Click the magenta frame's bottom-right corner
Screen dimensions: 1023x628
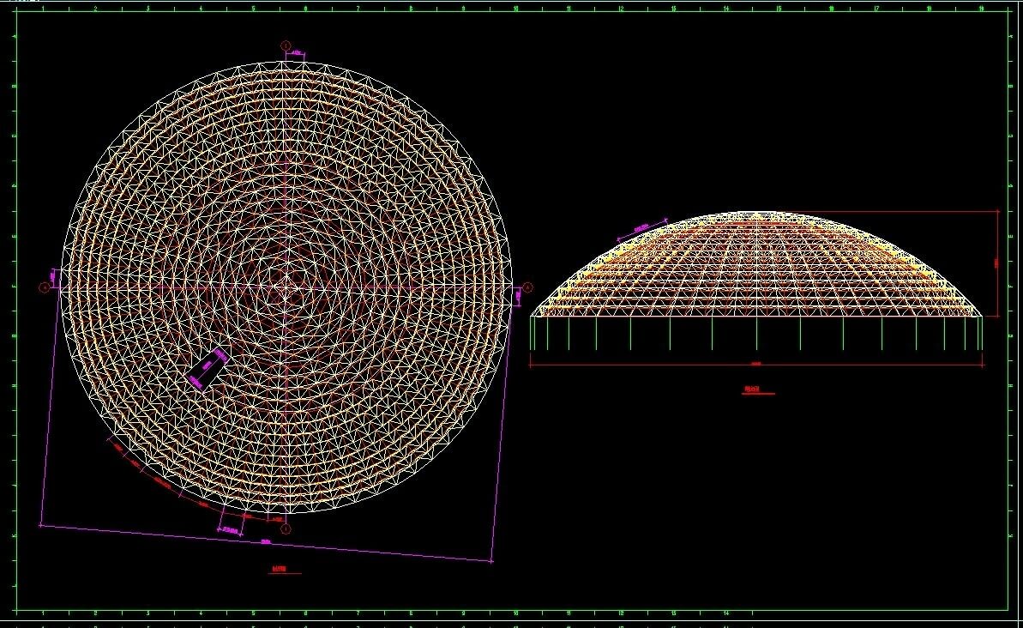tap(491, 562)
